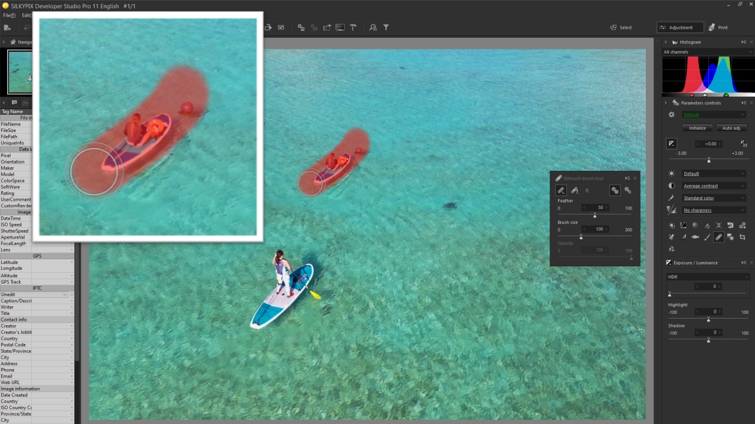Image resolution: width=755 pixels, height=424 pixels.
Task: Open the Print mode tab
Action: click(718, 27)
